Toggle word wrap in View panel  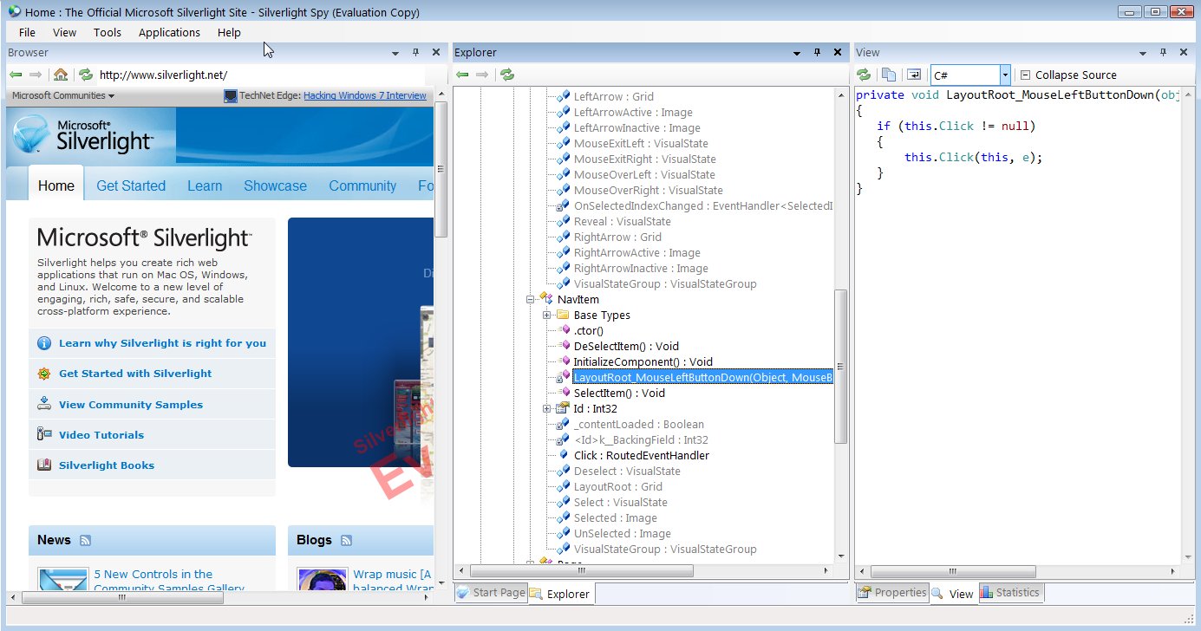(x=914, y=75)
